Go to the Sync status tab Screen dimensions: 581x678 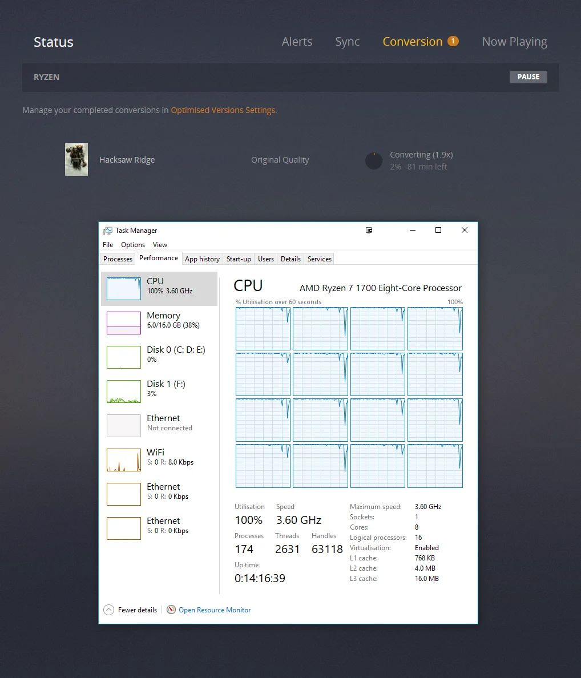(348, 42)
